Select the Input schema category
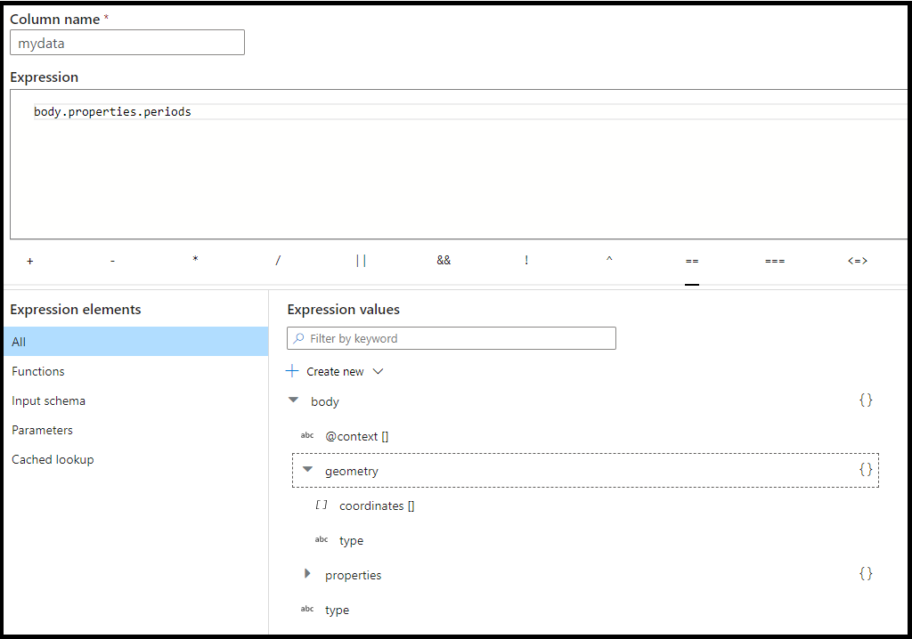The image size is (912, 639). [x=48, y=400]
